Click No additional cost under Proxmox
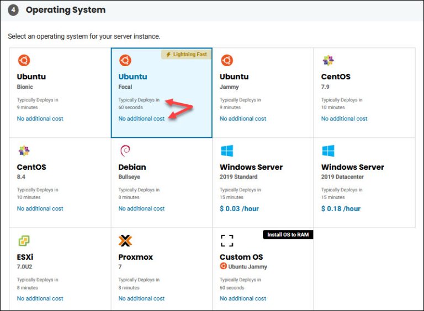The height and width of the screenshot is (311, 424). (x=141, y=298)
